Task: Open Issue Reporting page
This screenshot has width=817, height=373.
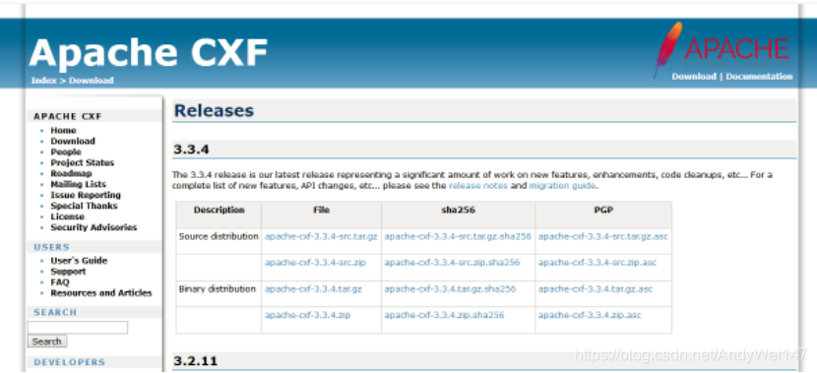Action: tap(86, 195)
